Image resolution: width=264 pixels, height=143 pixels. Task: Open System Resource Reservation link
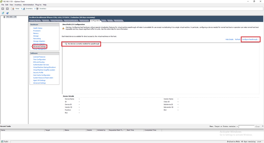(x=43, y=78)
